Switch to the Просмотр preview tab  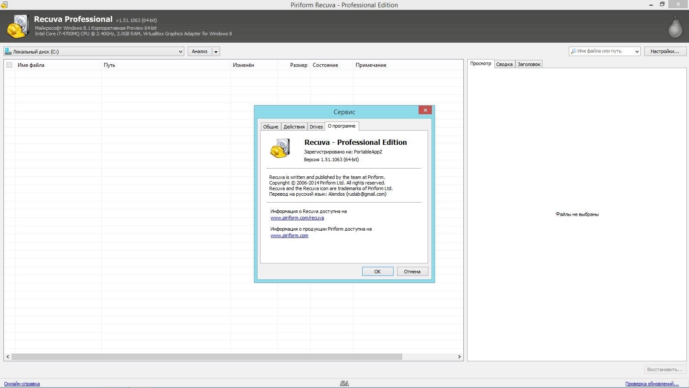[481, 63]
